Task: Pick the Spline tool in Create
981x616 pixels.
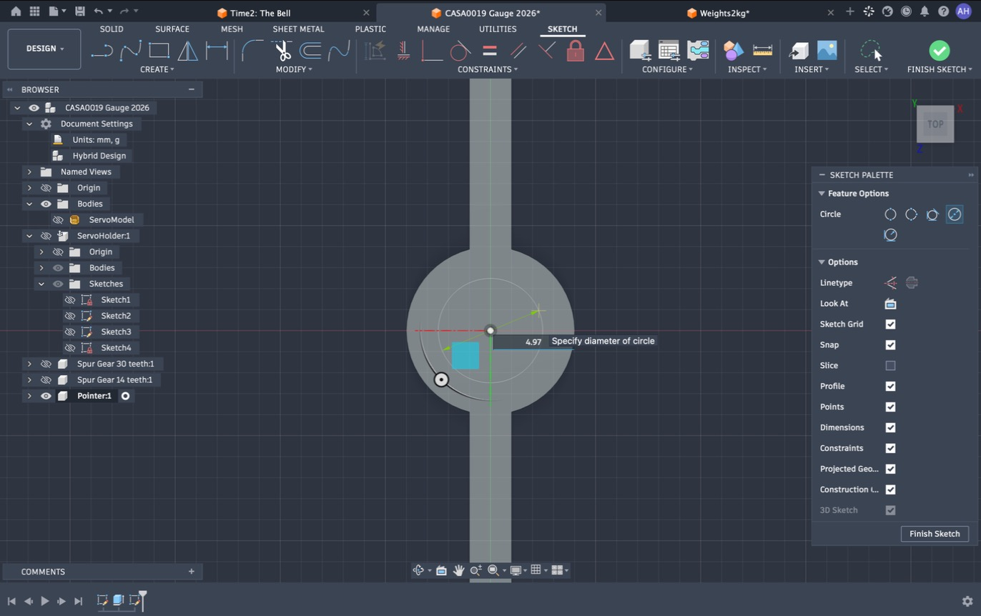Action: pos(131,50)
